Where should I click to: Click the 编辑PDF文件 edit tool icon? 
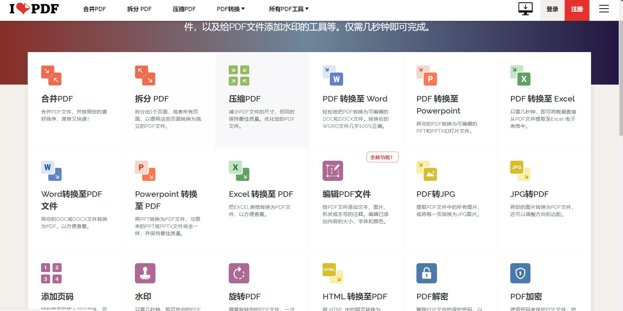click(x=333, y=171)
